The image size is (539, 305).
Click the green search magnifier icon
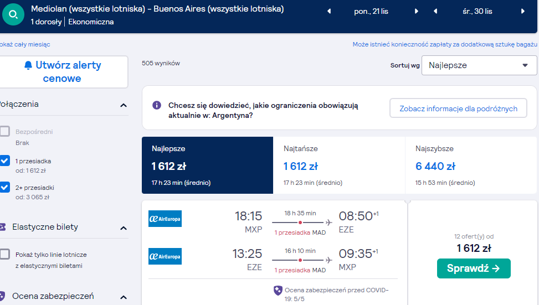coord(13,14)
